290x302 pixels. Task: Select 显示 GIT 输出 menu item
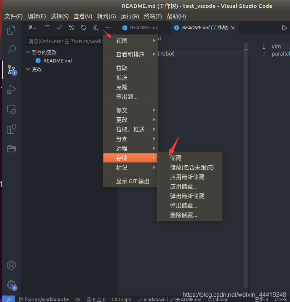[131, 181]
